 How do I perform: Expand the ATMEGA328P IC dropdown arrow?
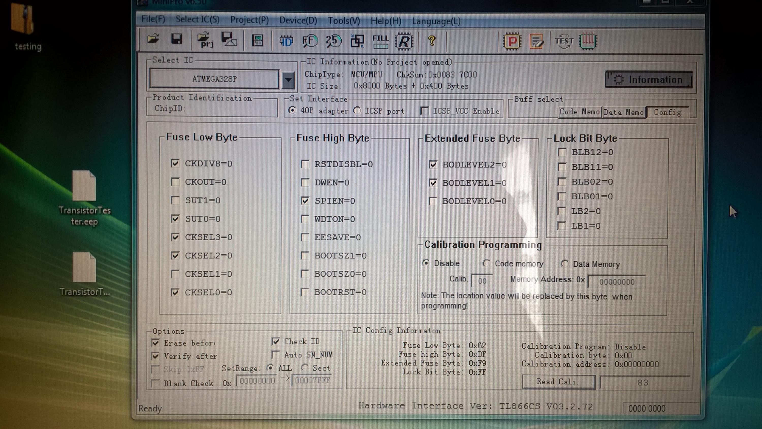[x=288, y=79]
